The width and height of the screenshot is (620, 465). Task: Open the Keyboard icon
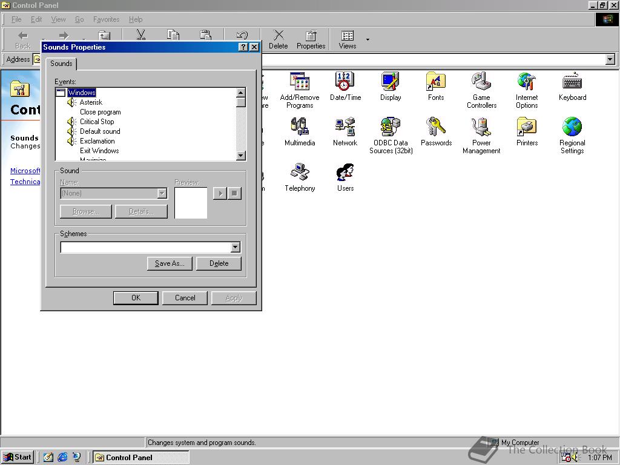pos(572,82)
